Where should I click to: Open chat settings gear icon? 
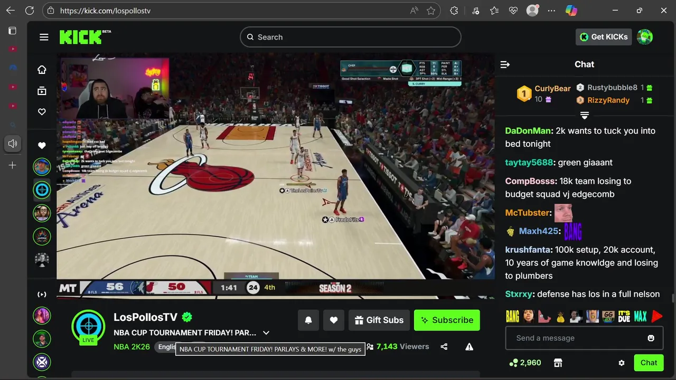(622, 363)
